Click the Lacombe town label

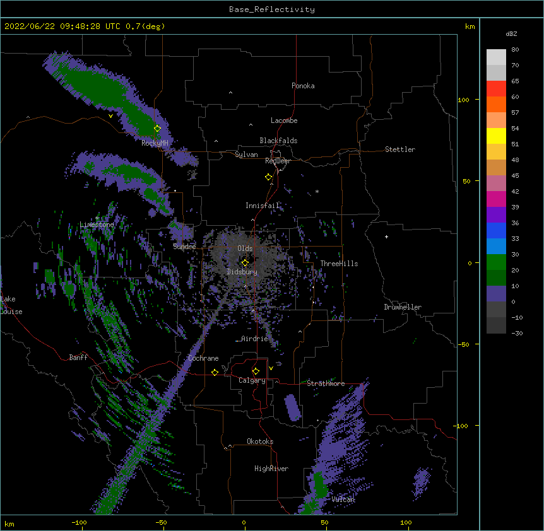284,120
